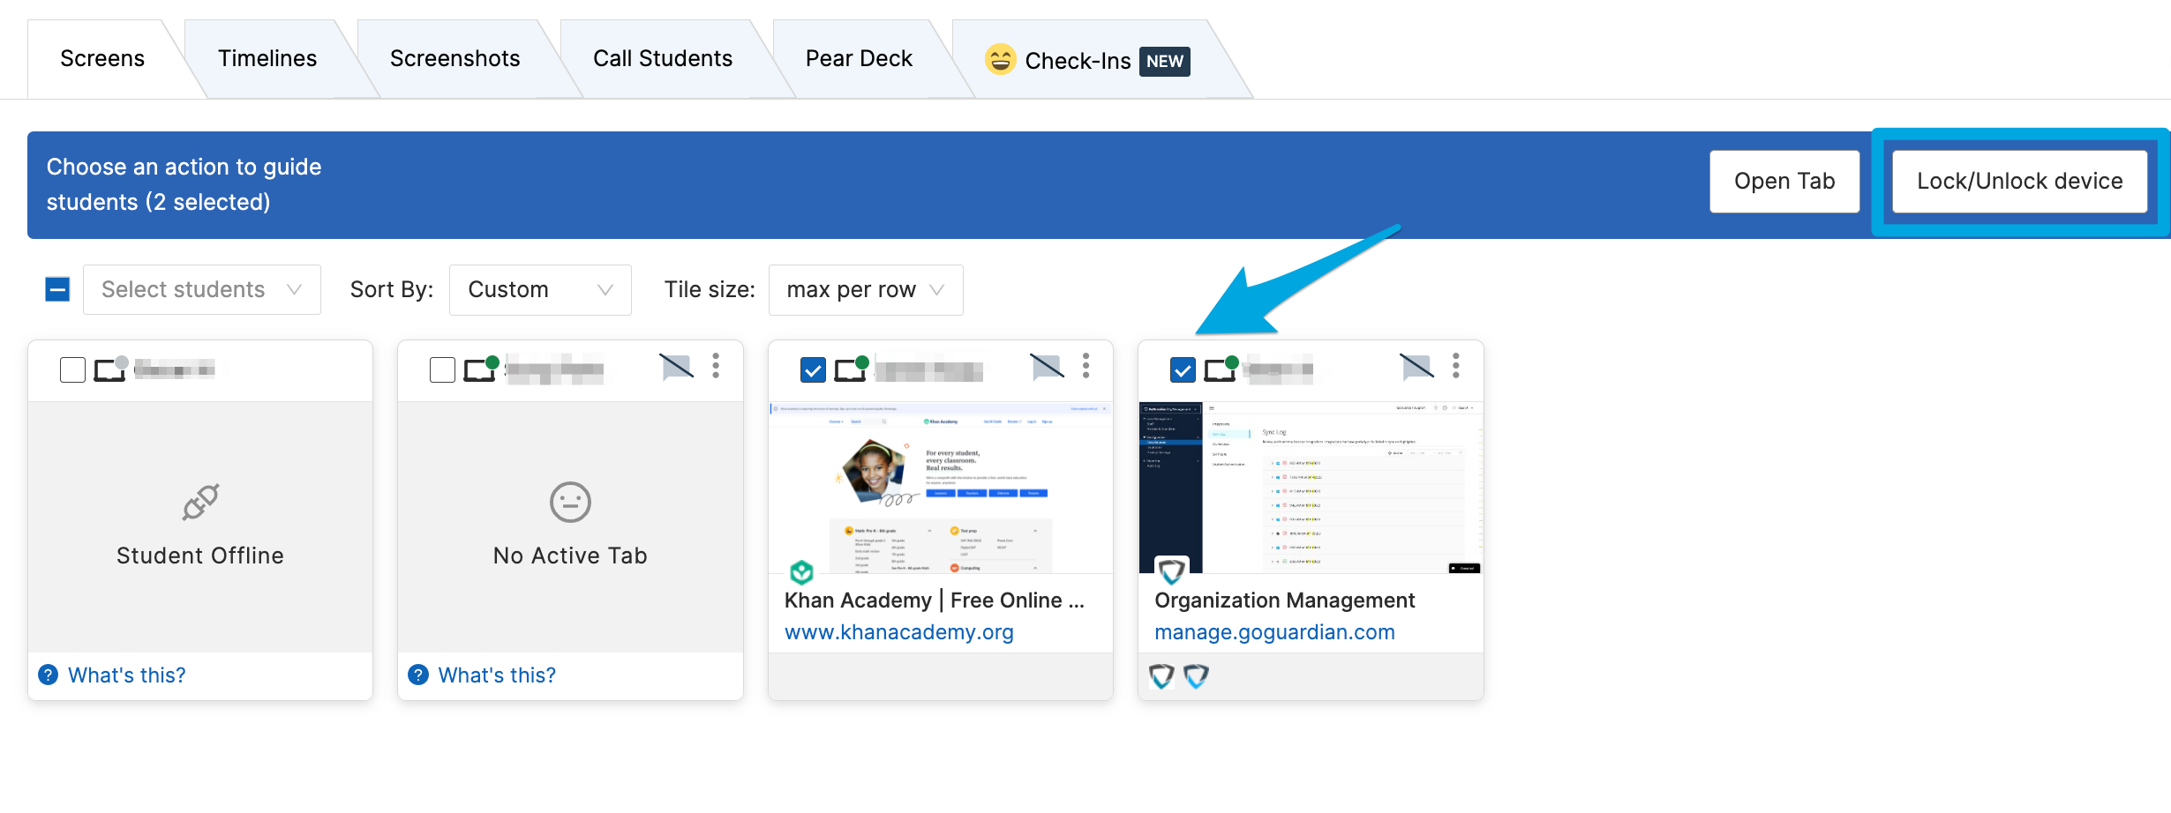Click crossed-out screen icon on No Active Tab tile
The width and height of the screenshot is (2171, 813).
coord(676,366)
